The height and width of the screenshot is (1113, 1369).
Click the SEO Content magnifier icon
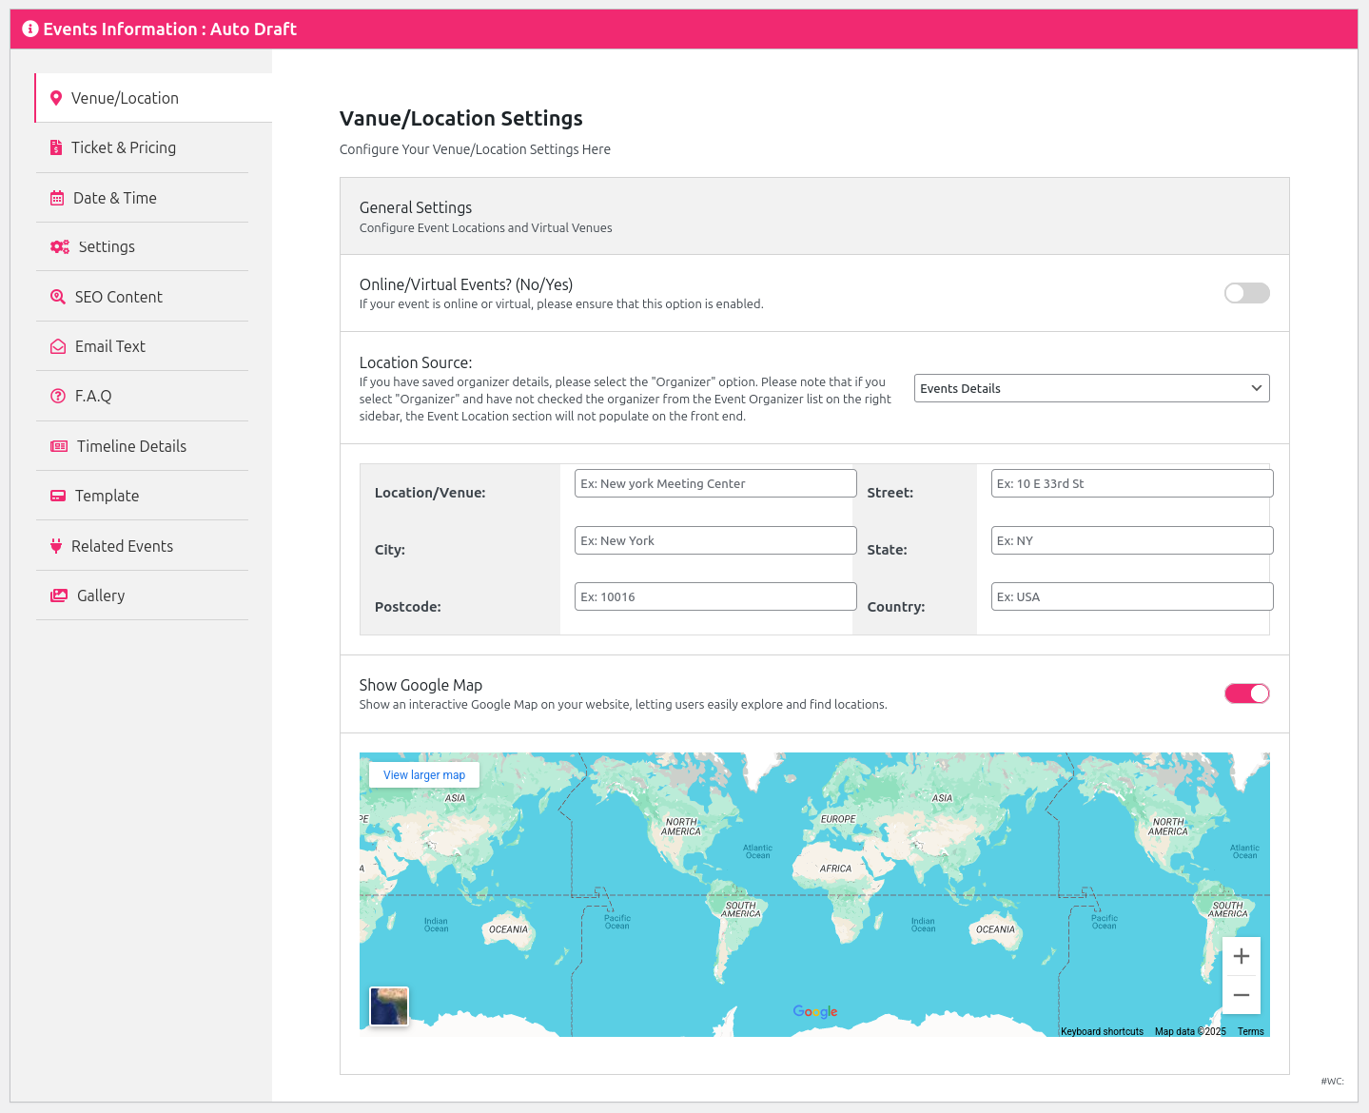pyautogui.click(x=58, y=297)
